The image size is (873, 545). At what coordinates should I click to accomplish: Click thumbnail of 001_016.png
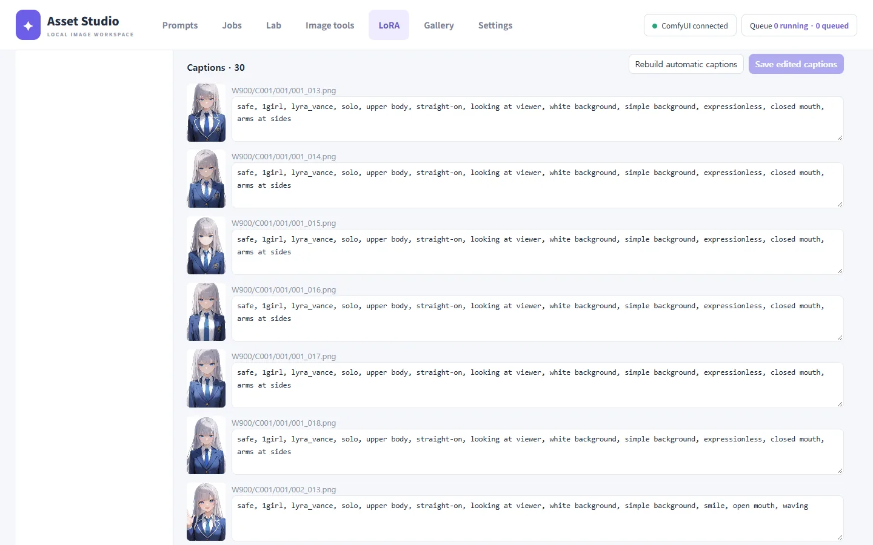[206, 312]
